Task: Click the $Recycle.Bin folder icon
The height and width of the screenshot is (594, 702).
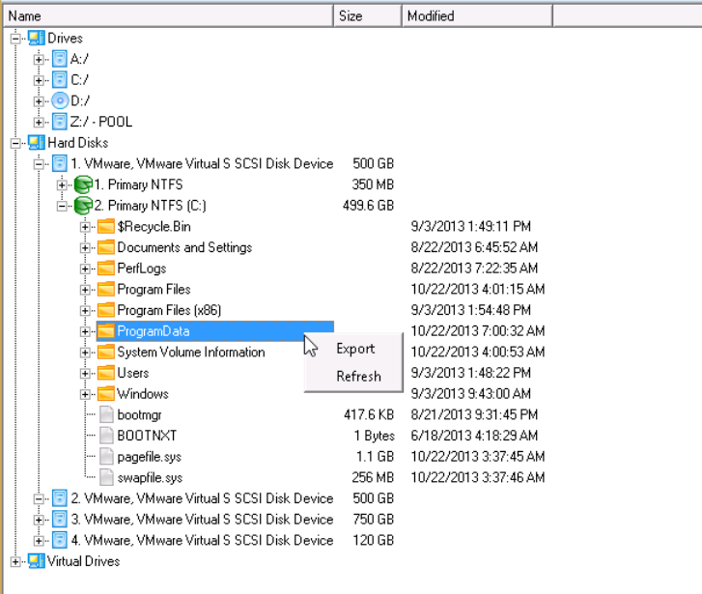Action: click(x=105, y=226)
